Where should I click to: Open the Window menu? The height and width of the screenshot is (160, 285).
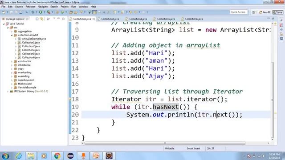click(x=83, y=7)
